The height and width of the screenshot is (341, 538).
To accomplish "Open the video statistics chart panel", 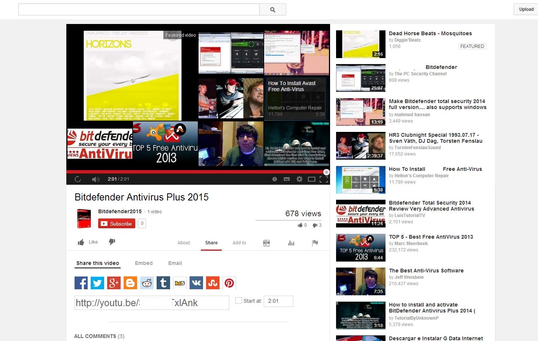I will [x=291, y=243].
